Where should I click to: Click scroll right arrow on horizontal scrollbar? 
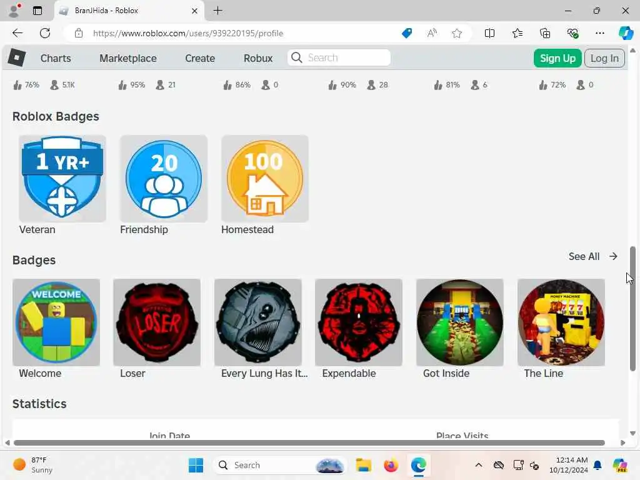pyautogui.click(x=623, y=443)
